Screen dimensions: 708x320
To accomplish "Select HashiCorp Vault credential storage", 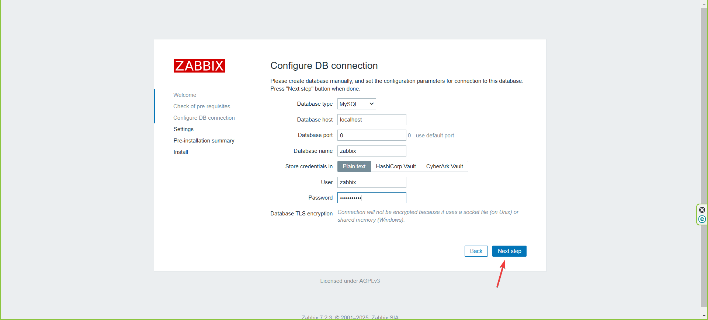I will 396,166.
